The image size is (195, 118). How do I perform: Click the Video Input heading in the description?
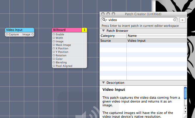[x=114, y=89]
